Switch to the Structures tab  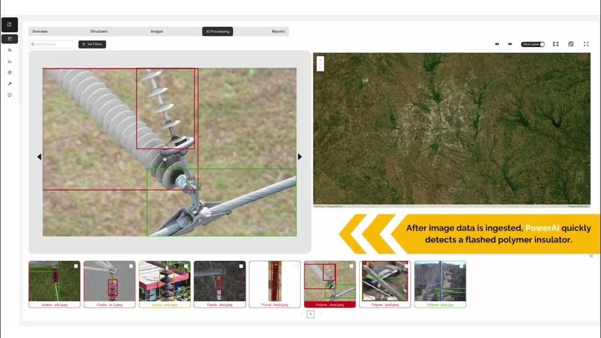99,32
